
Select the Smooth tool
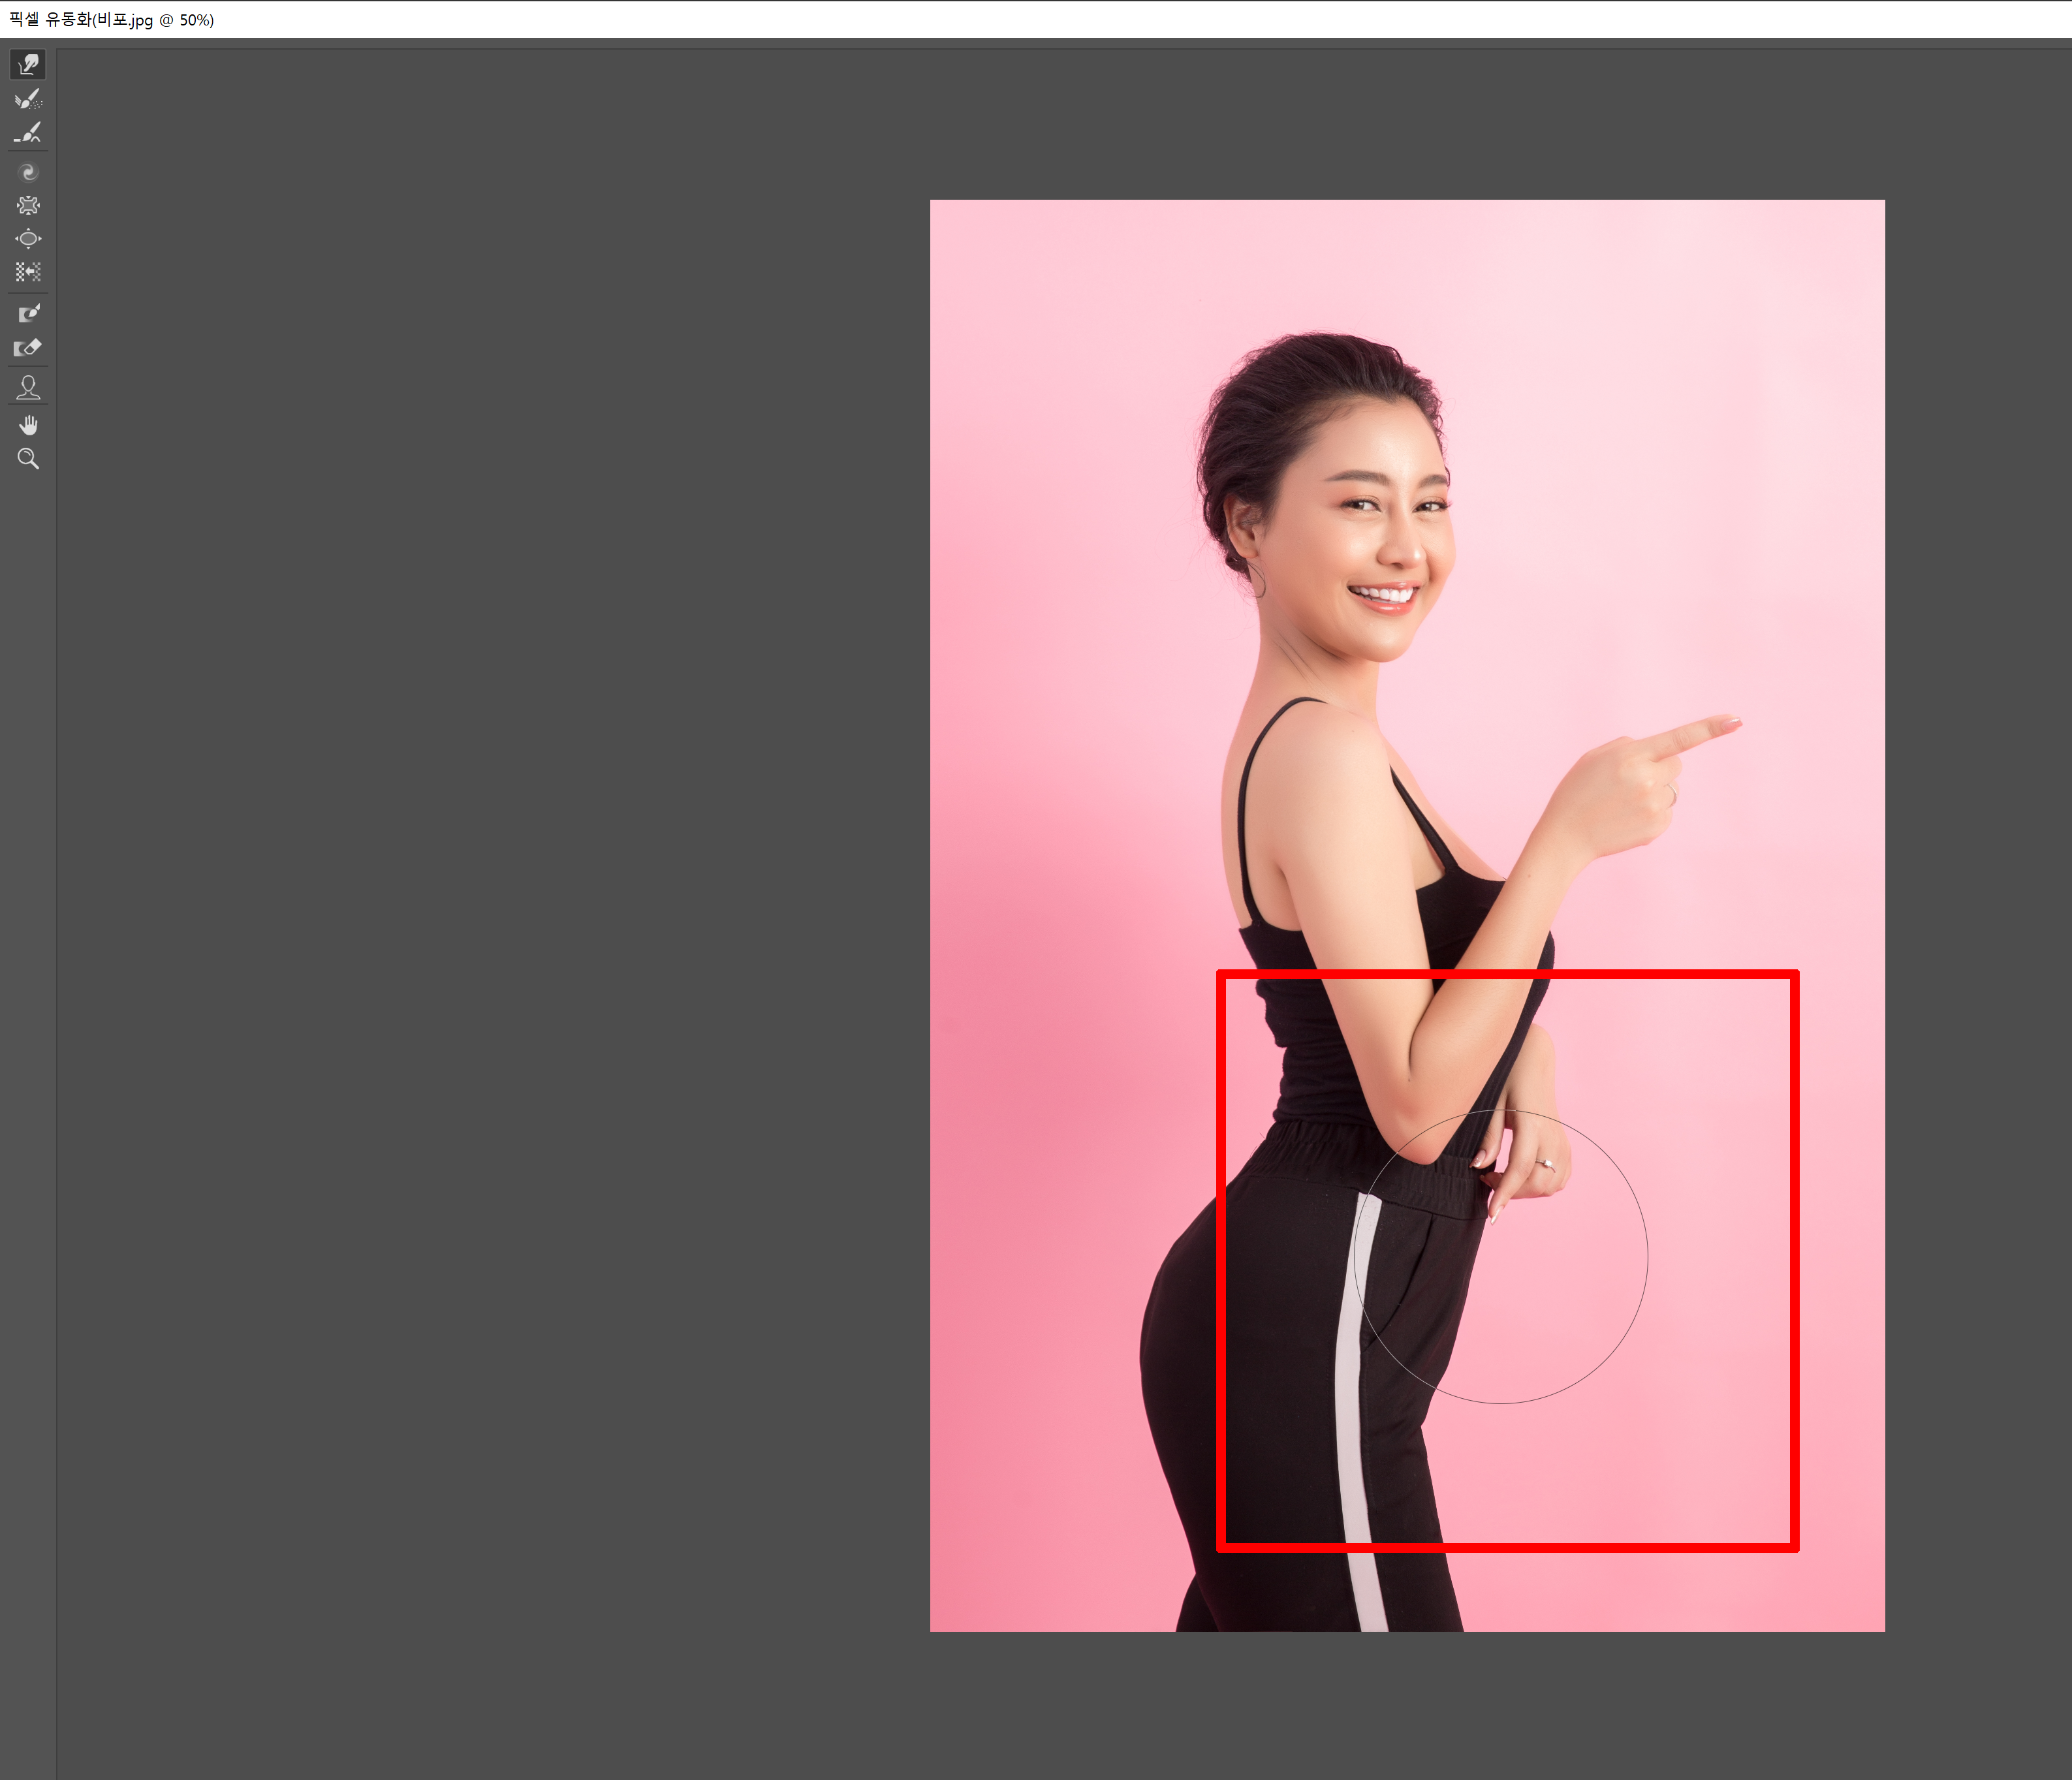(x=28, y=132)
